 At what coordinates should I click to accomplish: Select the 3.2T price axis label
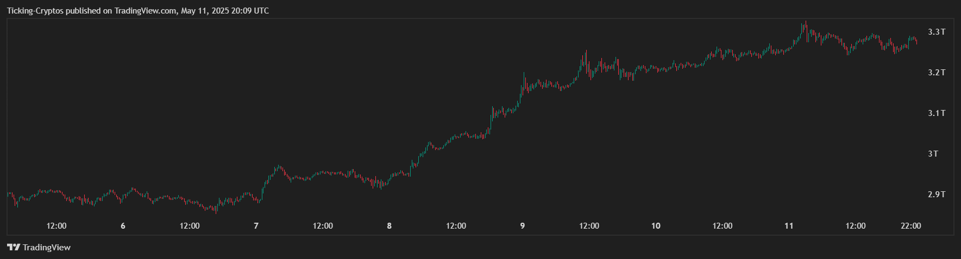click(x=937, y=73)
